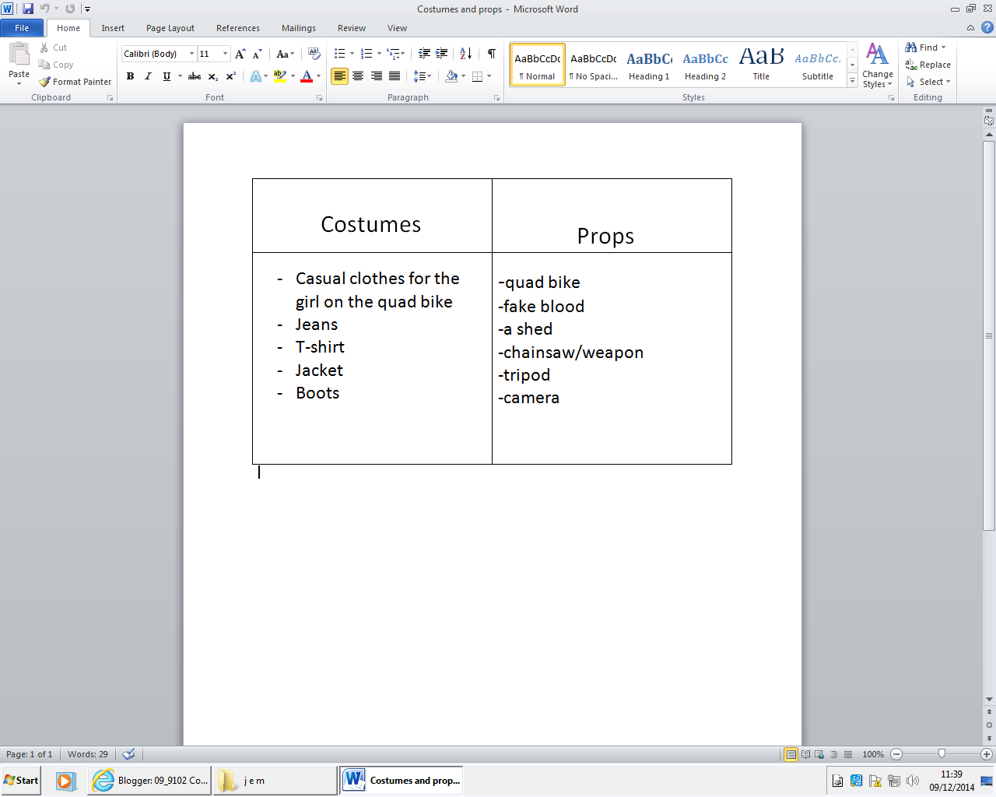
Task: Click the Clear Formatting icon
Action: 314,54
